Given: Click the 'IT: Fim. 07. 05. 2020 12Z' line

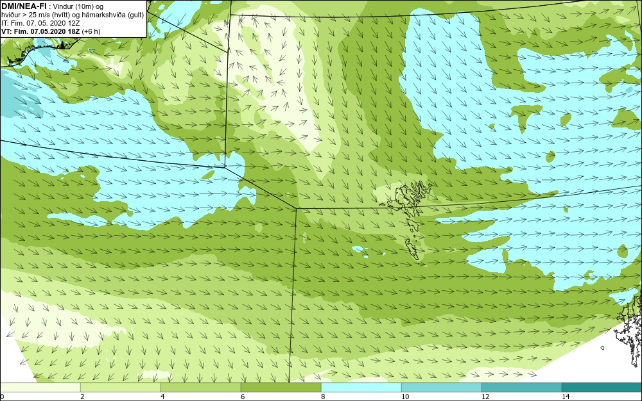Looking at the screenshot, I should pyautogui.click(x=40, y=23).
